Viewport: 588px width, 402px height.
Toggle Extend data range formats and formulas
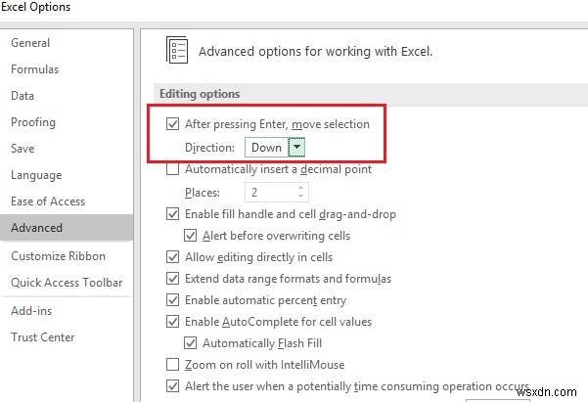pyautogui.click(x=173, y=279)
